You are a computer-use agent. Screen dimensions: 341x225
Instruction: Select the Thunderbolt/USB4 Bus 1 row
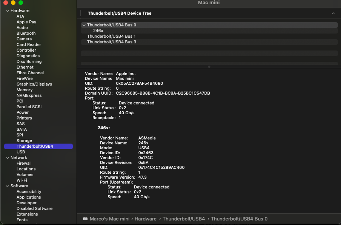(209, 36)
